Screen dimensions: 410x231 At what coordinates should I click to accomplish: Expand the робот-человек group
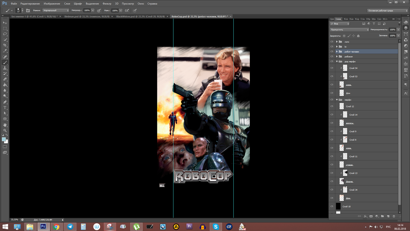(x=337, y=52)
